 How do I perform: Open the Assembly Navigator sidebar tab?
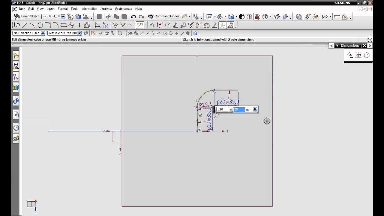(x=16, y=55)
